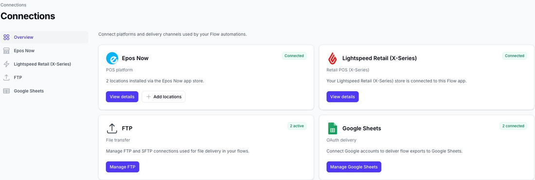Click the POS platform subtitle

pos(120,70)
